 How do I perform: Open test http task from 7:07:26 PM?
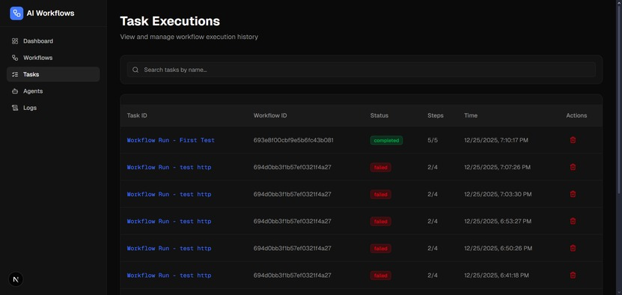[x=169, y=167]
